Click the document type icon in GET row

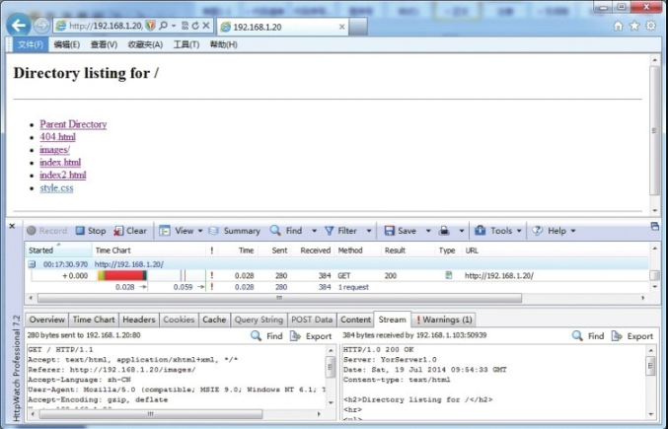[x=448, y=275]
